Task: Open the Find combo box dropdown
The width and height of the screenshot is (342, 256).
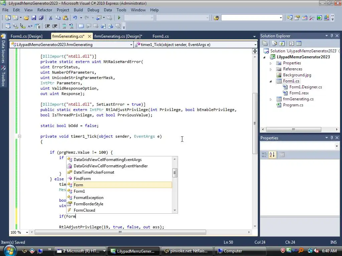Action: tap(281, 18)
